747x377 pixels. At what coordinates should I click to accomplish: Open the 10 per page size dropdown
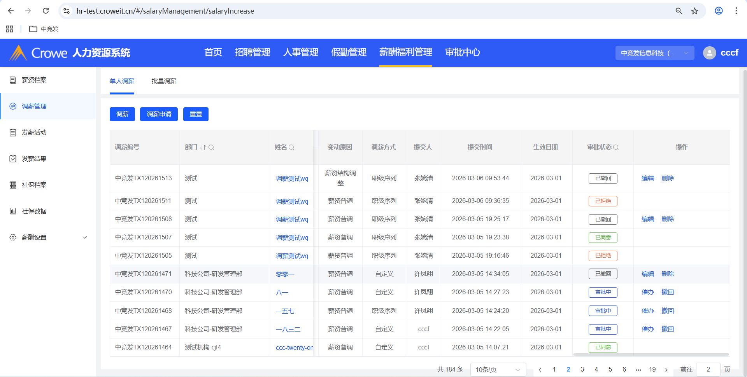tap(498, 370)
